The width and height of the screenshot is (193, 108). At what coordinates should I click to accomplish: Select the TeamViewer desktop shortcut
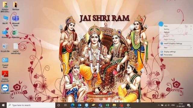coord(5,89)
